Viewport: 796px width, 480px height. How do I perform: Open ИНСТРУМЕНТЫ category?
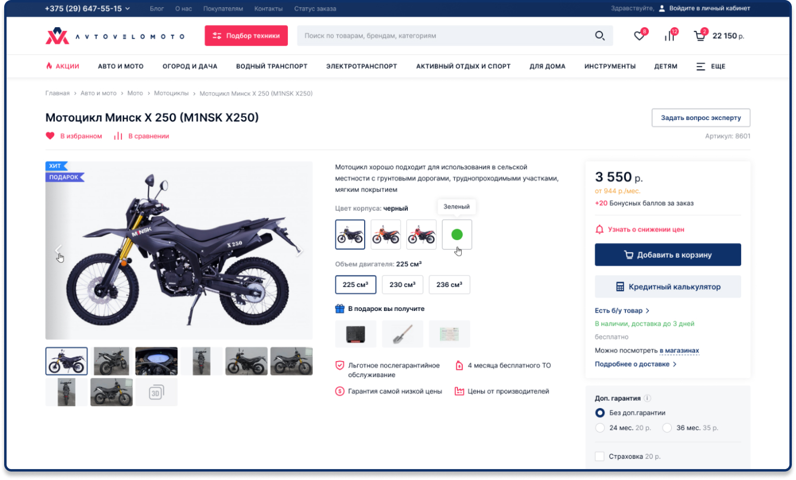[x=610, y=66]
